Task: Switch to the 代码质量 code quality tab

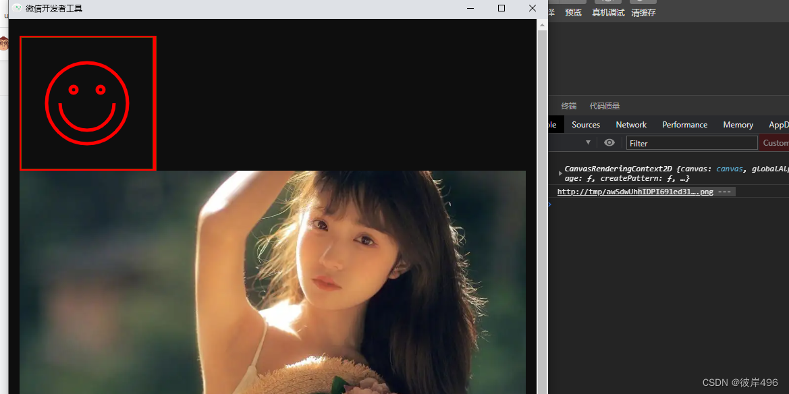Action: tap(604, 105)
